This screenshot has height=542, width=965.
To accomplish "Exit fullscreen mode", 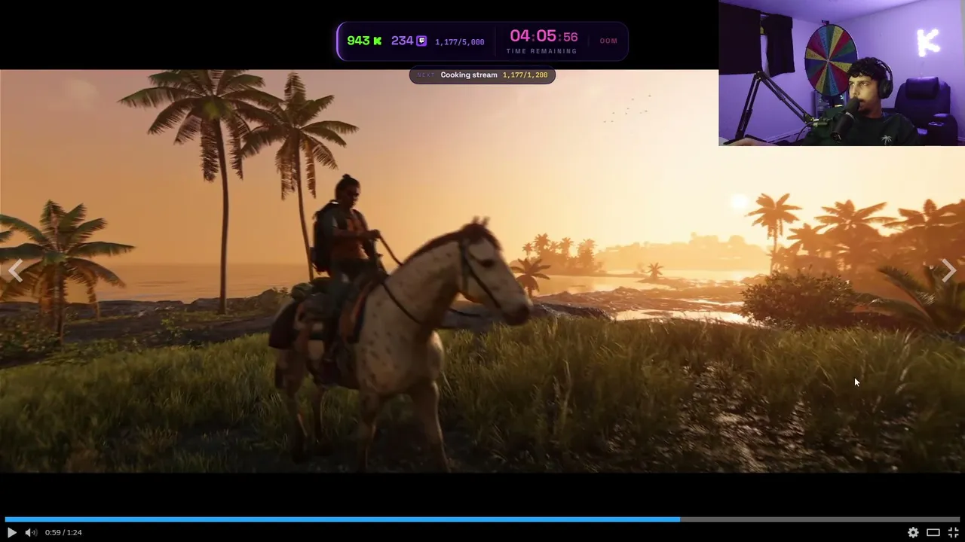I will (x=953, y=532).
